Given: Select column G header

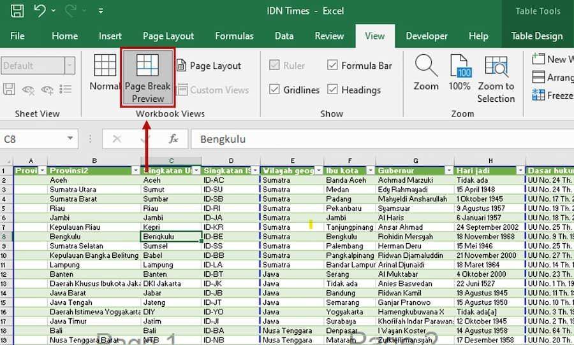Looking at the screenshot, I should 415,161.
